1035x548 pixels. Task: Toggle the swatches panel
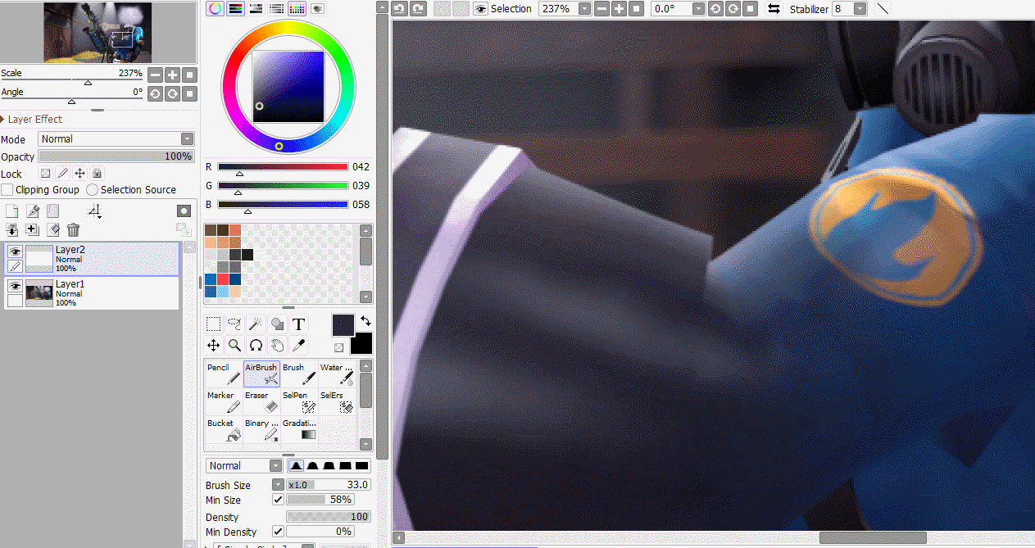click(x=297, y=8)
